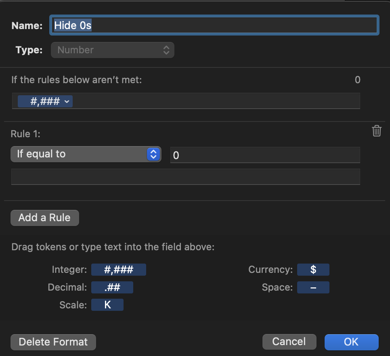
Task: Delete Rule 1 with trash icon
Action: tap(376, 131)
